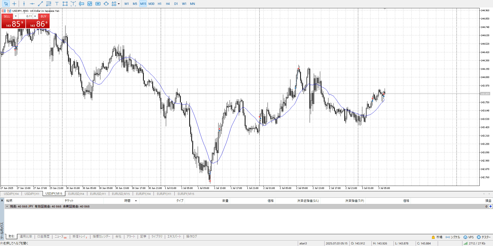Switch chart to D1 timeframe
This screenshot has width=493, height=246.
pyautogui.click(x=176, y=4)
